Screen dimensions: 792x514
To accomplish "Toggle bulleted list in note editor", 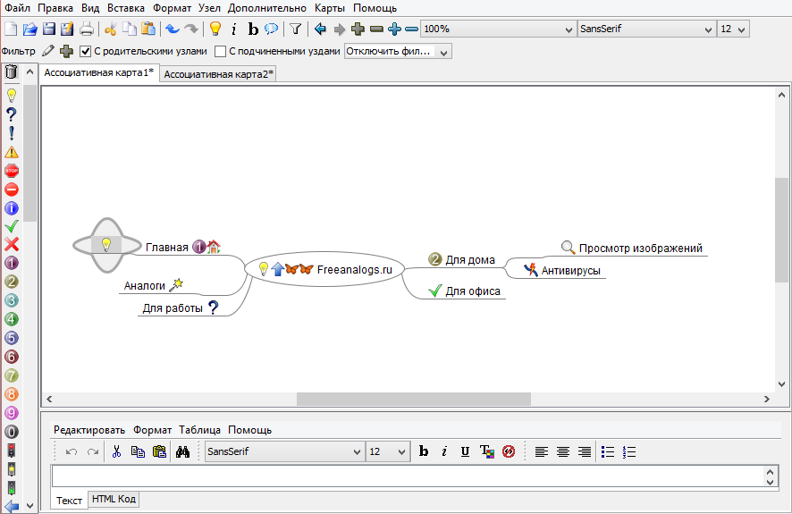I will 608,451.
